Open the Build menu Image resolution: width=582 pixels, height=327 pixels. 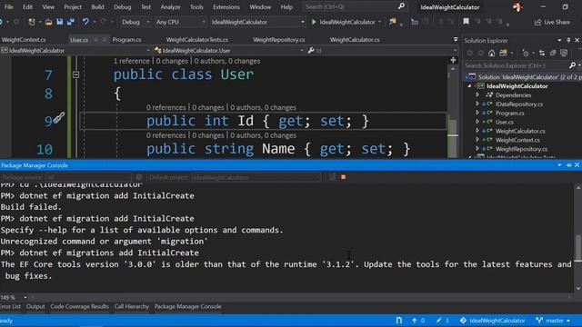pyautogui.click(x=97, y=6)
